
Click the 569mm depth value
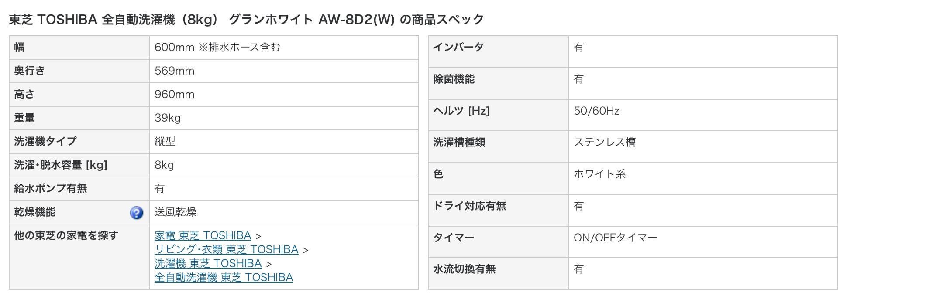click(x=174, y=71)
